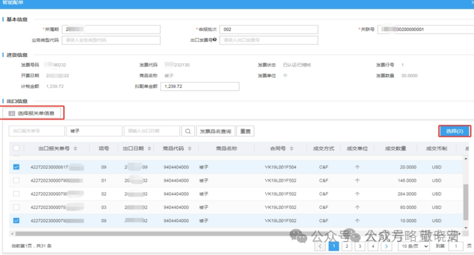Open help icon next to 出口发票号

(x=215, y=40)
